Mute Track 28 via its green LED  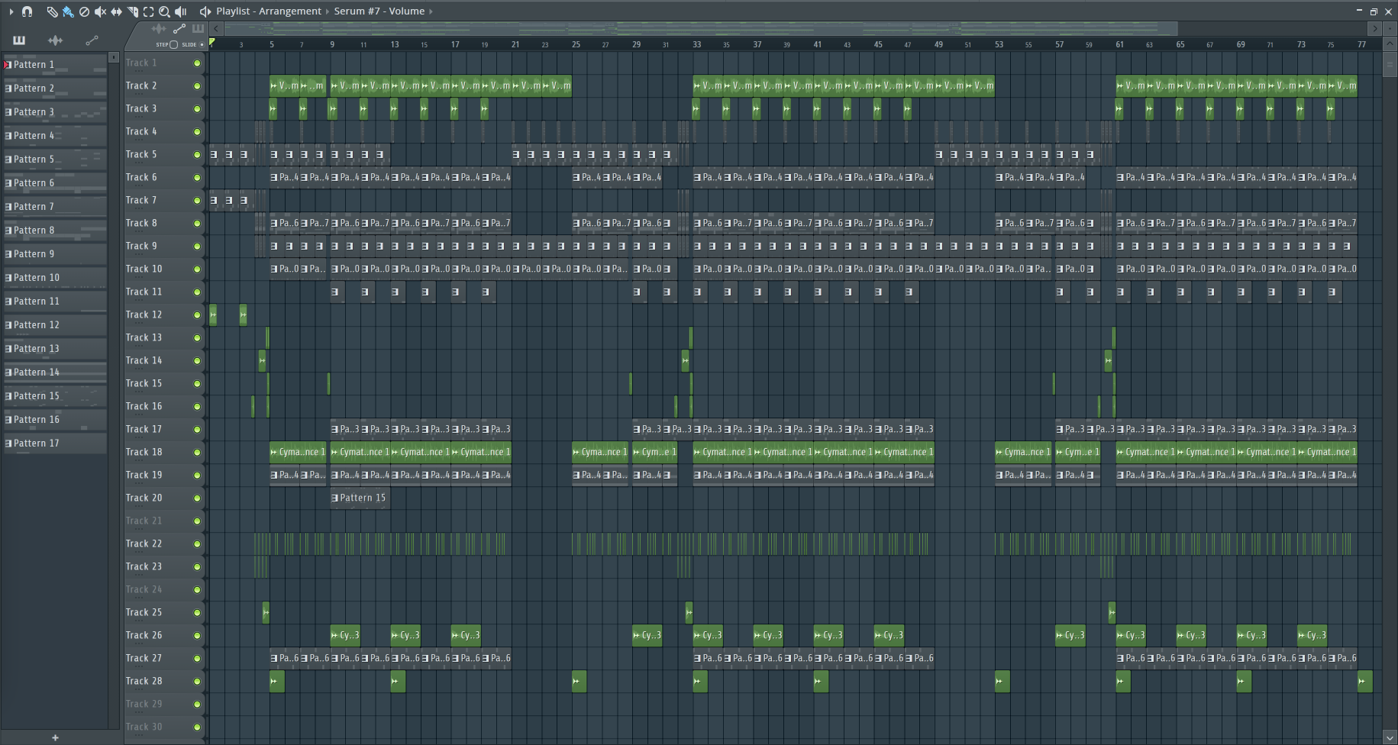point(197,682)
